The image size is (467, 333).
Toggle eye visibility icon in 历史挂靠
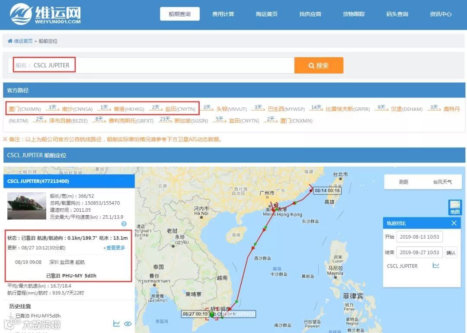click(128, 323)
